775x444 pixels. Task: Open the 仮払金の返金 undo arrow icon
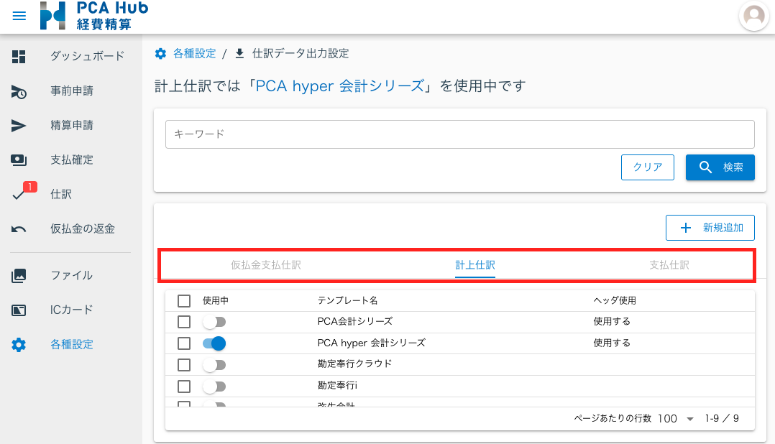[x=19, y=229]
